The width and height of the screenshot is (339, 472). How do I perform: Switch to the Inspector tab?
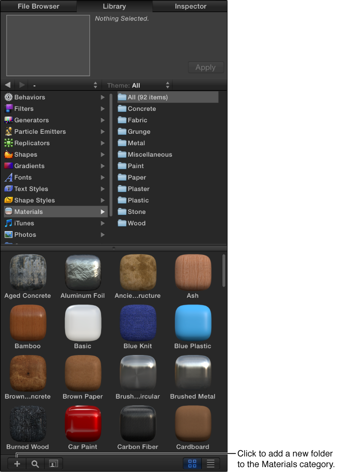190,6
